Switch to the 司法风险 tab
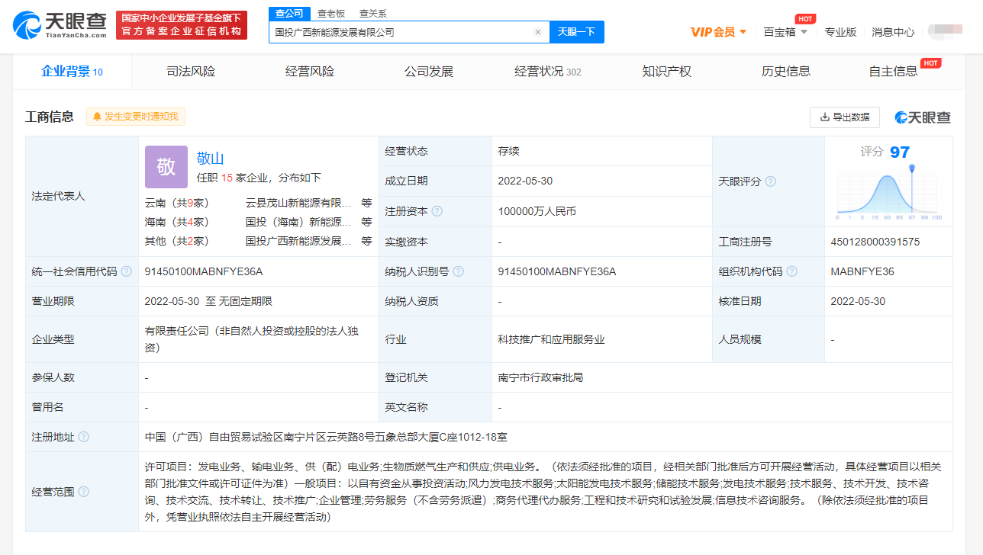Screen dimensions: 983x555 point(191,72)
